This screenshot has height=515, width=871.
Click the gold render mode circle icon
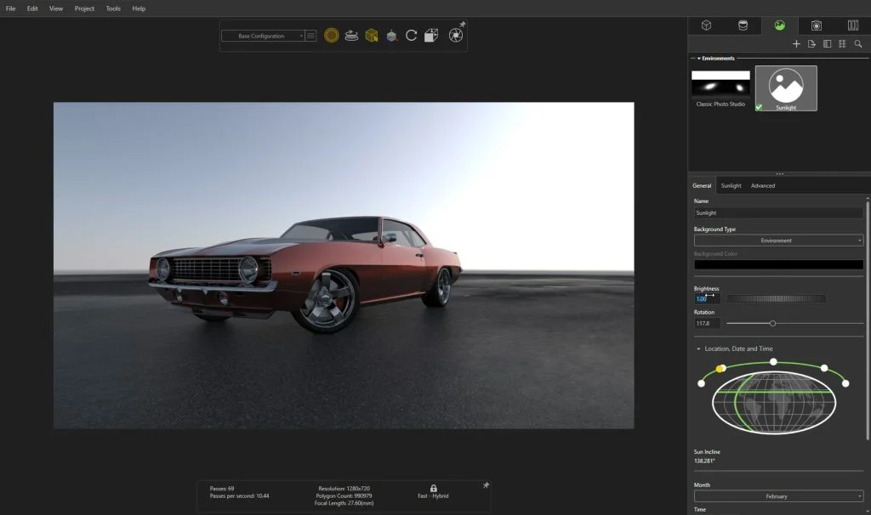[332, 36]
